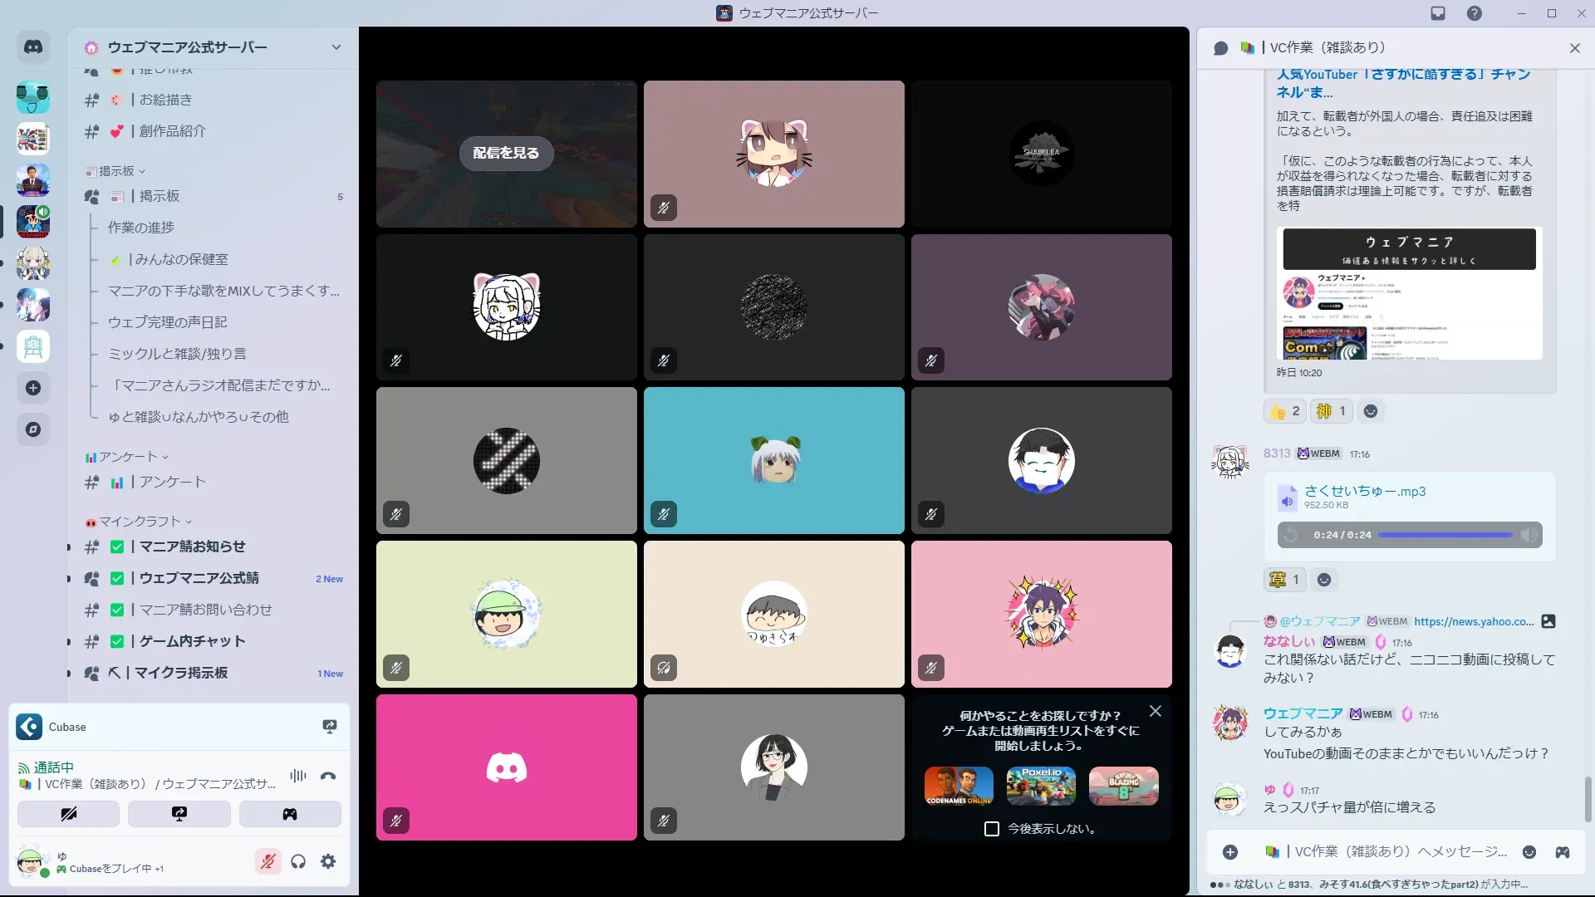This screenshot has width=1595, height=897.
Task: Collapse the マインクラフト category
Action: 139,522
